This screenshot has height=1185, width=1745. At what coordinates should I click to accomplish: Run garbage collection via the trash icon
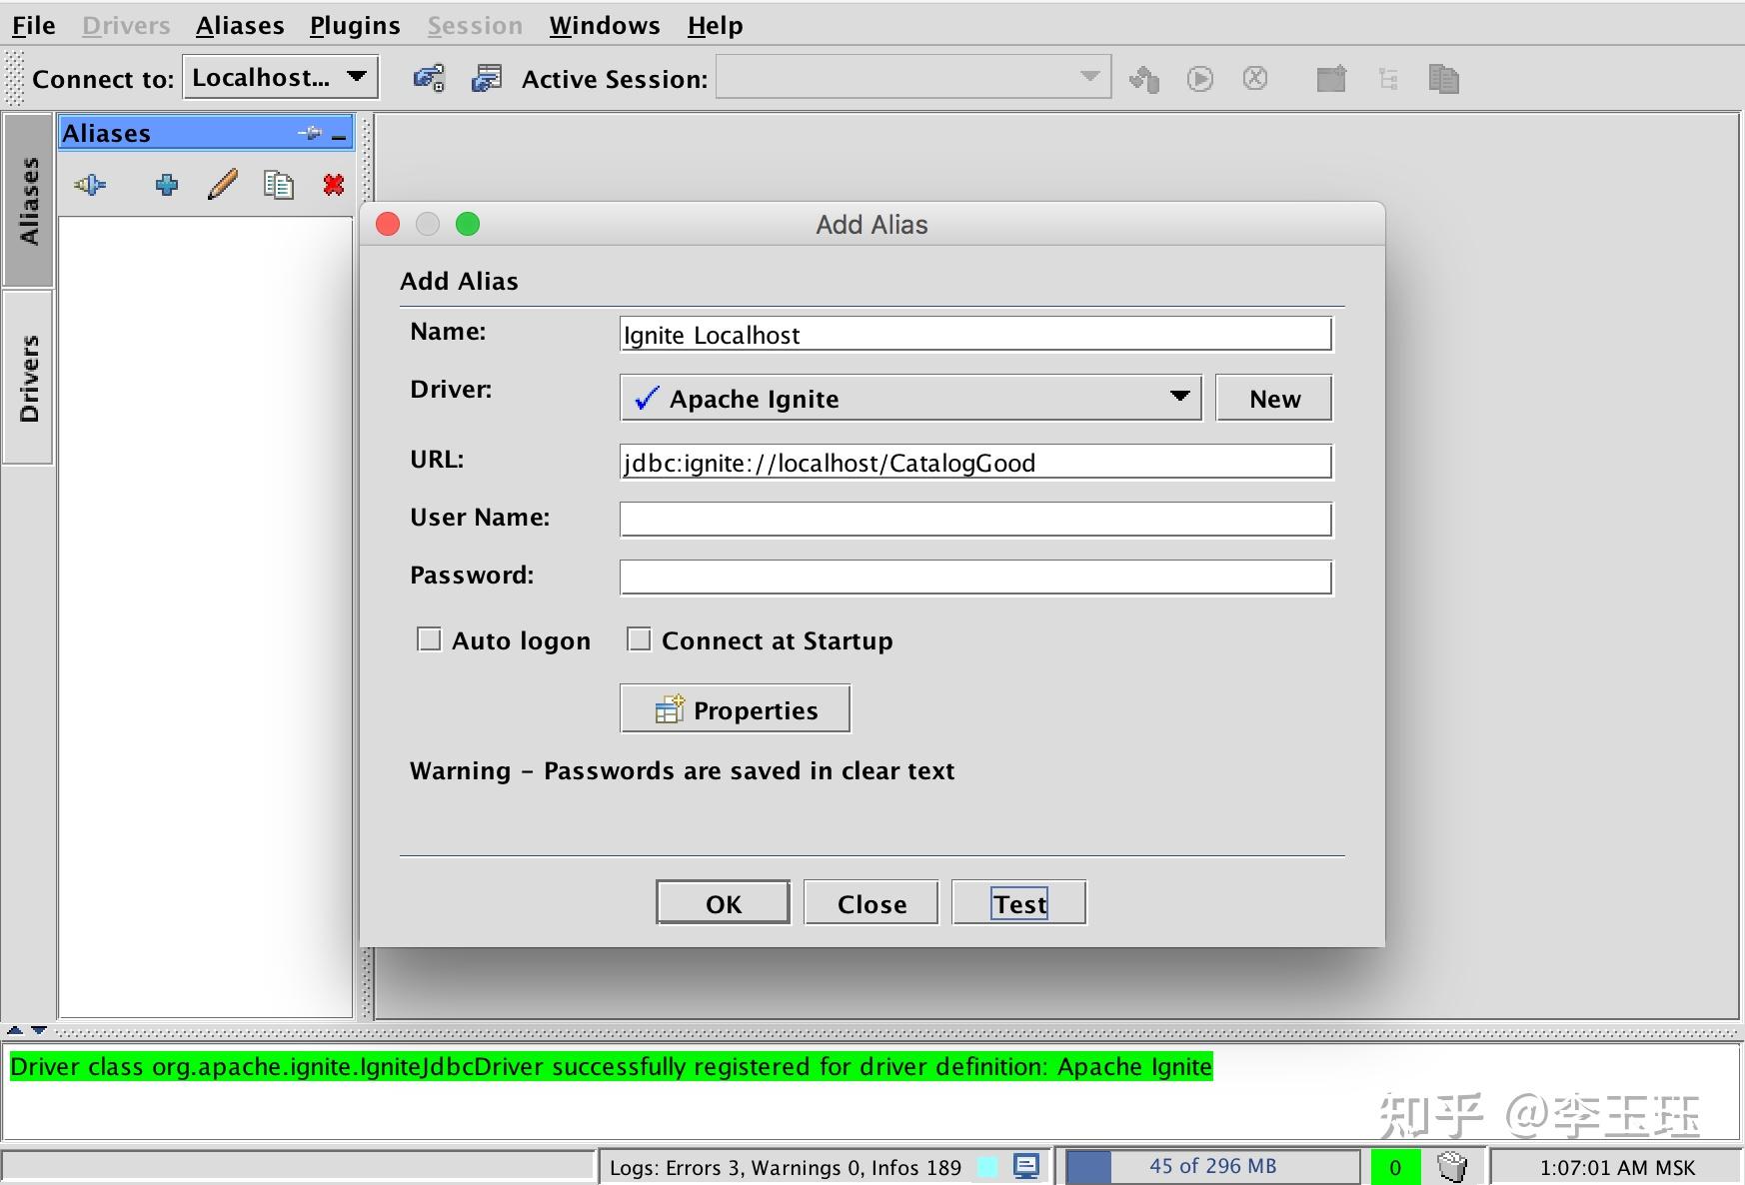click(x=1452, y=1166)
